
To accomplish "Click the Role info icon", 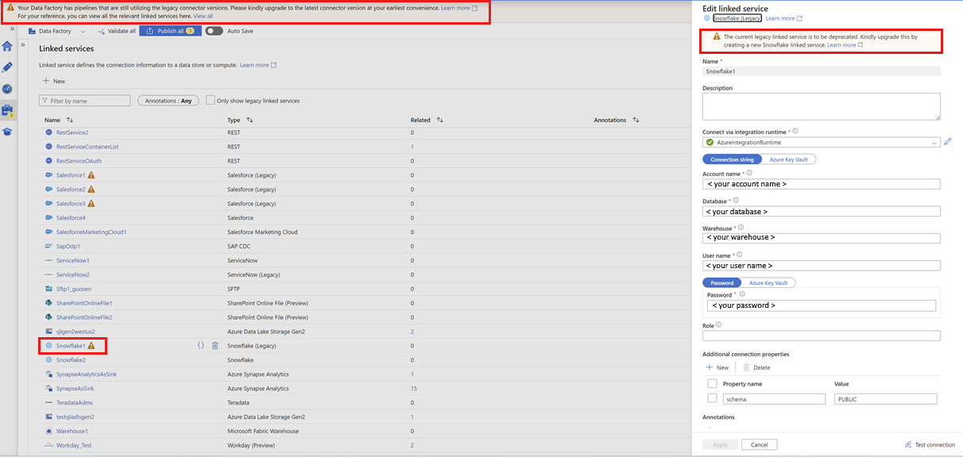I will point(719,325).
